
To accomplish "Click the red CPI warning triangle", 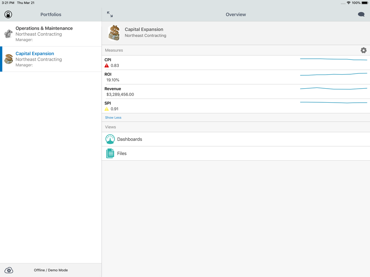I will [x=107, y=65].
